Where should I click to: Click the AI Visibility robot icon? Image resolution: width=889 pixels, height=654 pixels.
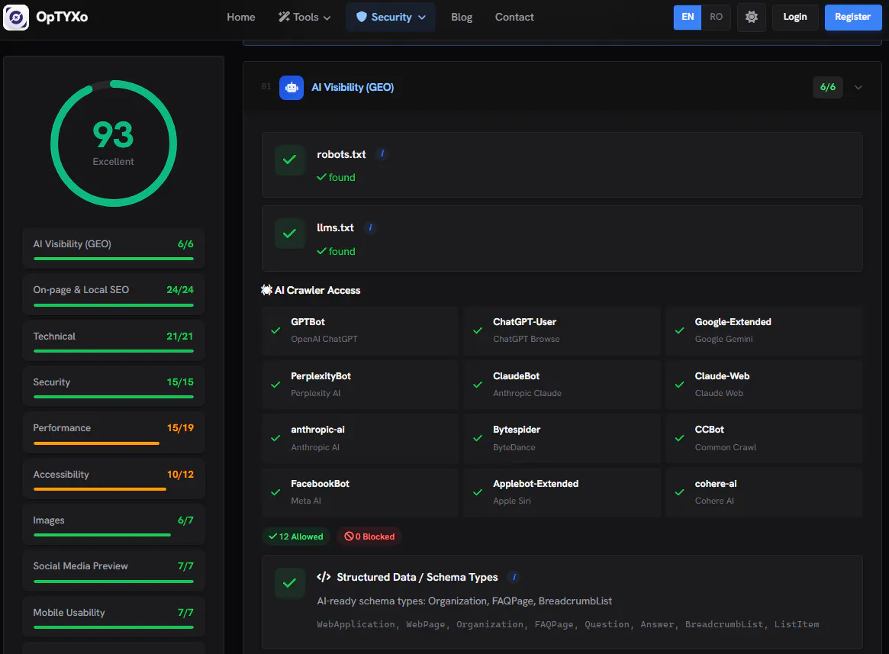(x=292, y=87)
